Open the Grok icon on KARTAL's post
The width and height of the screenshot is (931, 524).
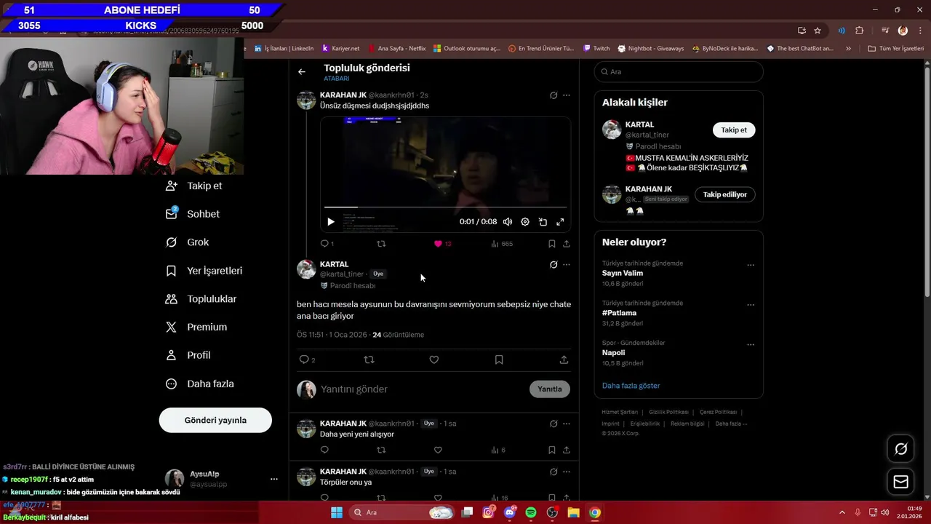[554, 265]
